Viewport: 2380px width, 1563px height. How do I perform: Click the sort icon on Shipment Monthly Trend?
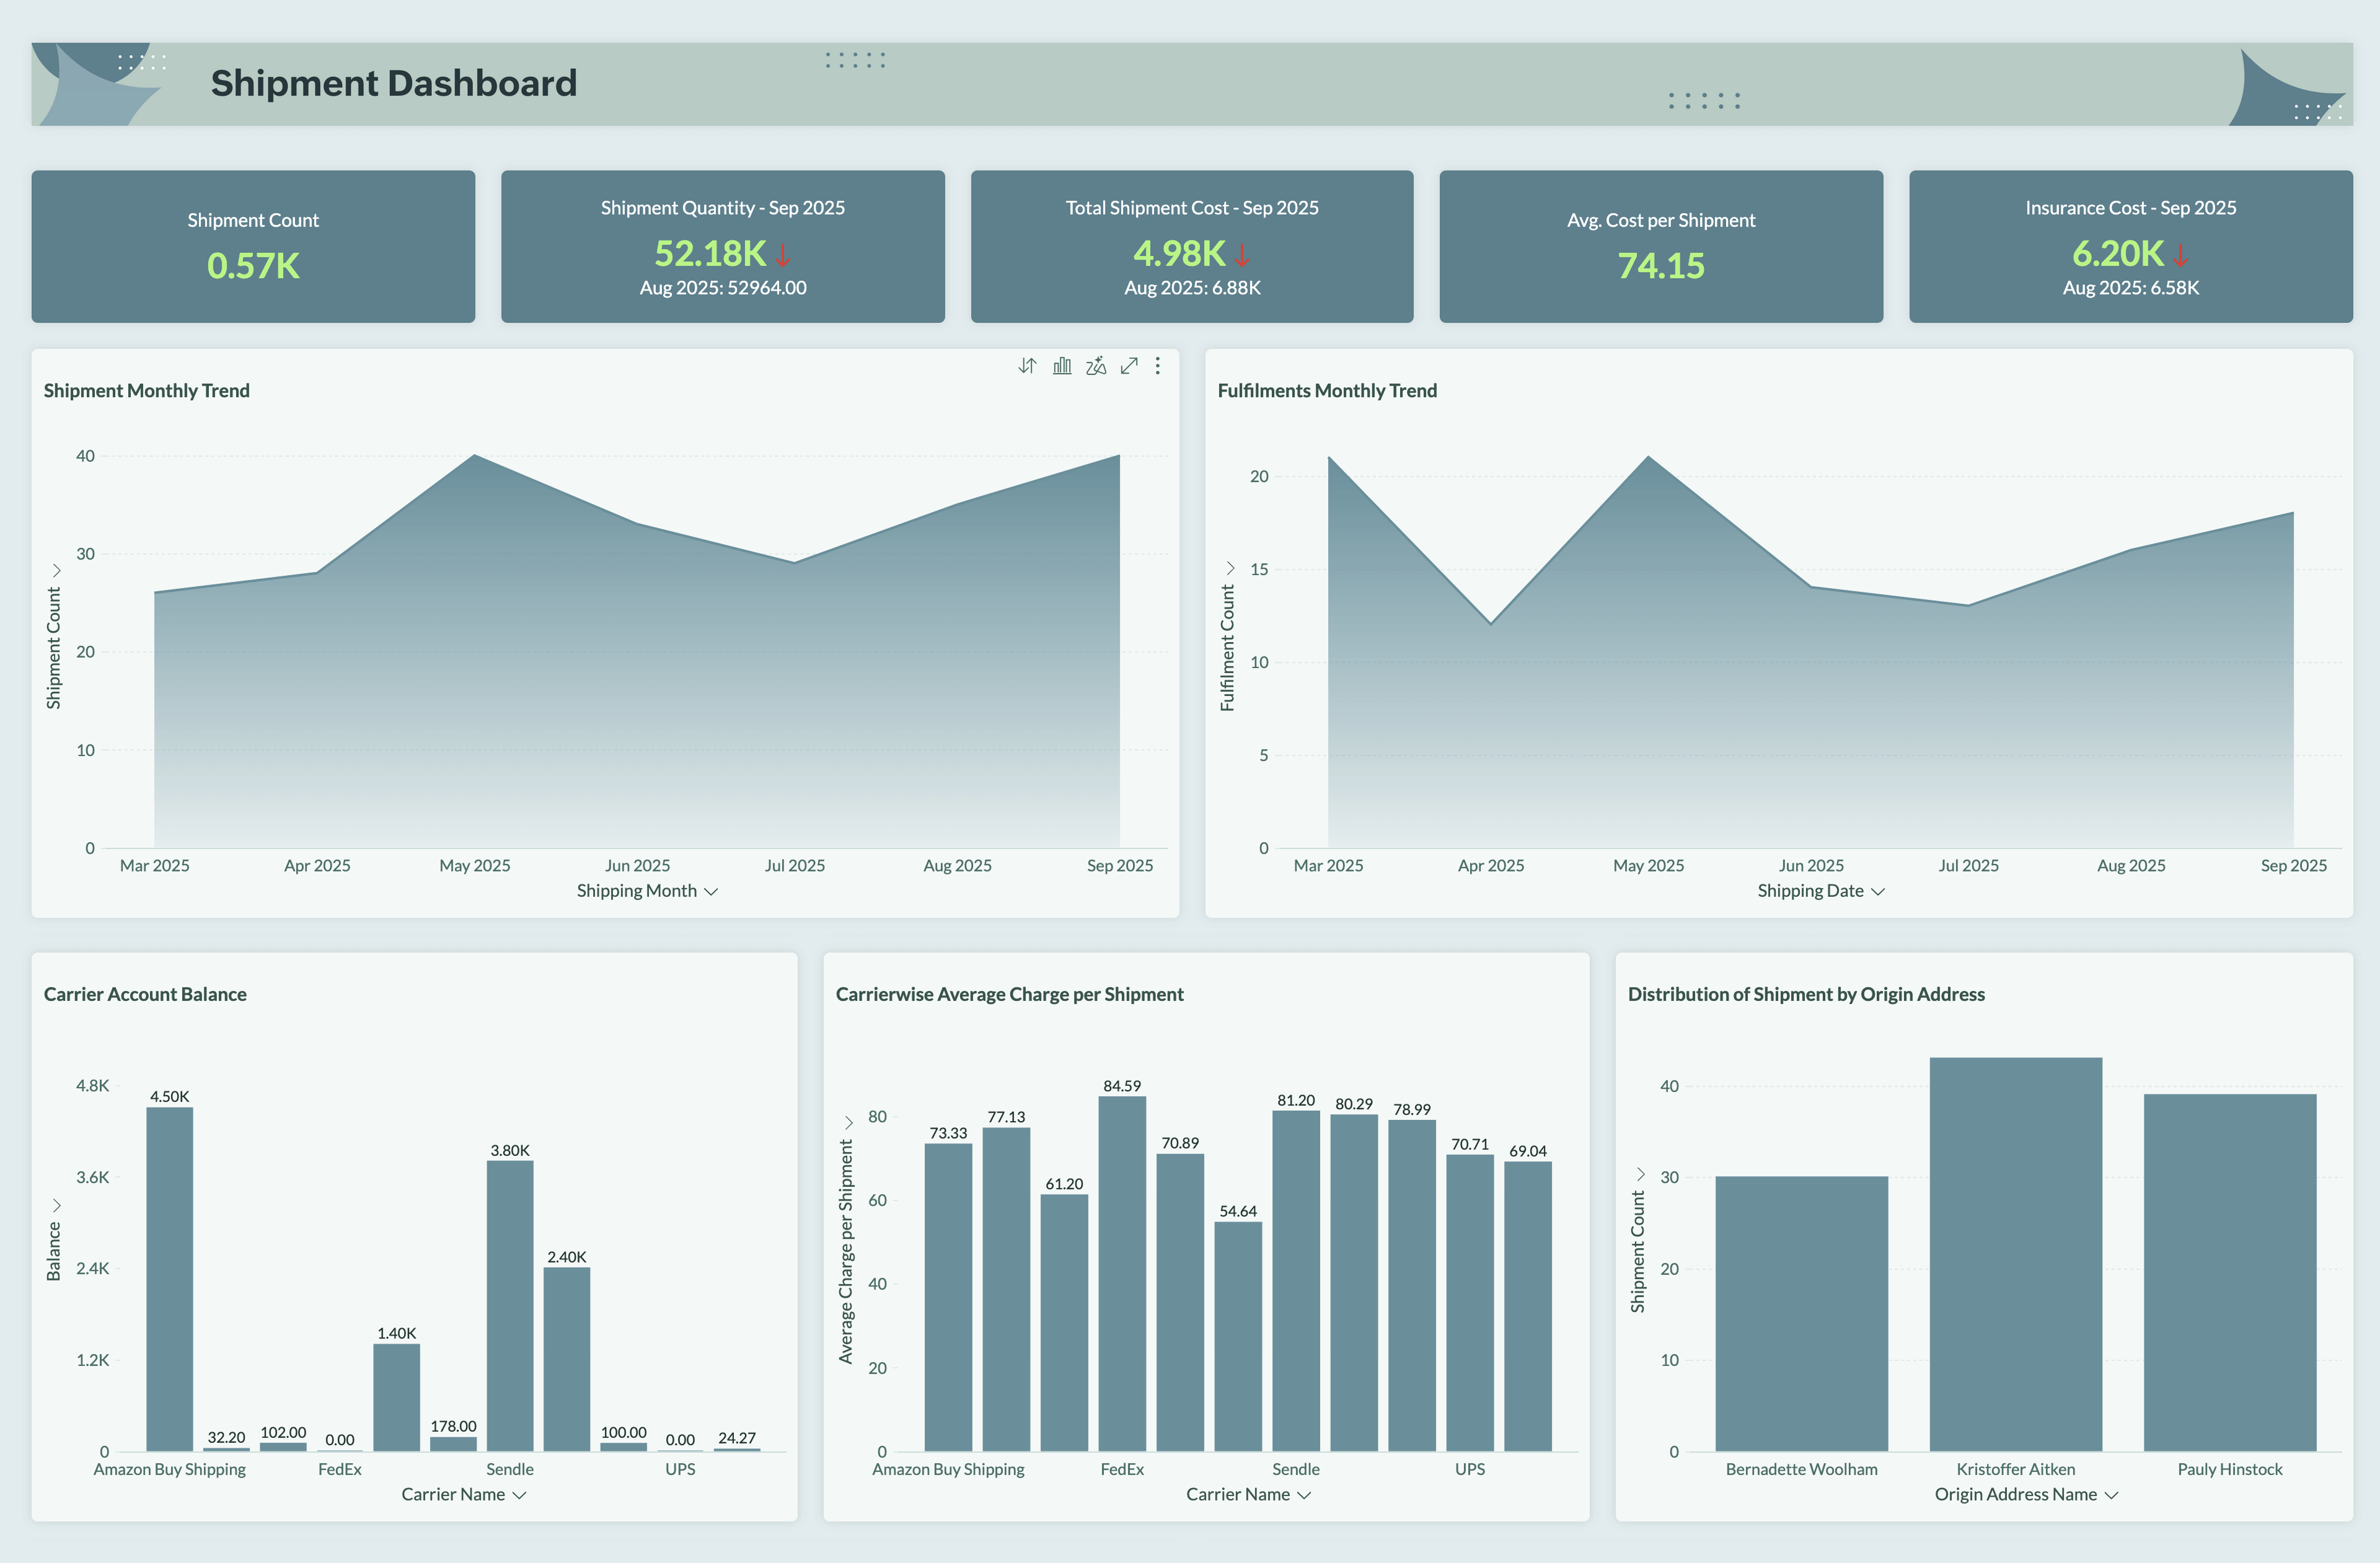click(x=1027, y=366)
